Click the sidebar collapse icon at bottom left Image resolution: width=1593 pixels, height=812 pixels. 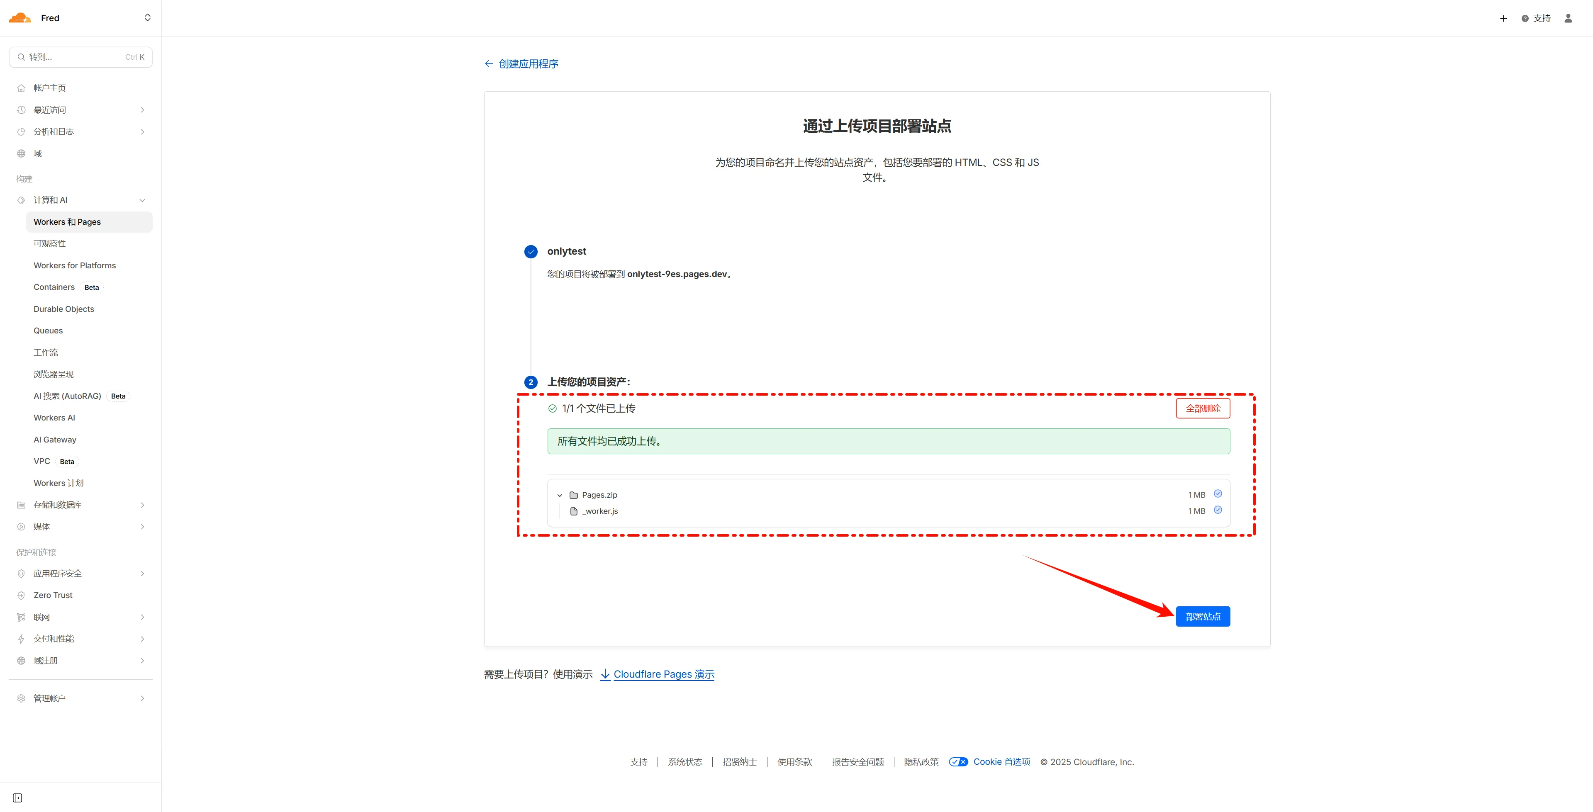pos(17,798)
